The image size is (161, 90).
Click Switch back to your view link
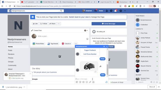tap(79, 17)
